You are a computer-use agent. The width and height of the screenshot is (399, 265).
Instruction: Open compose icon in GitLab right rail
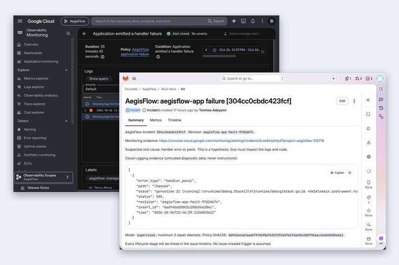381,89
